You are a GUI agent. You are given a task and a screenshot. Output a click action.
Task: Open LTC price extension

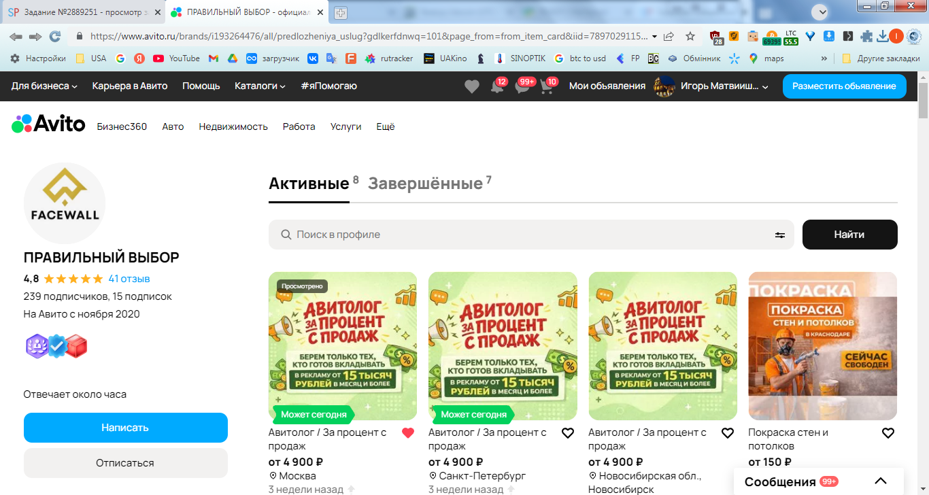[791, 37]
